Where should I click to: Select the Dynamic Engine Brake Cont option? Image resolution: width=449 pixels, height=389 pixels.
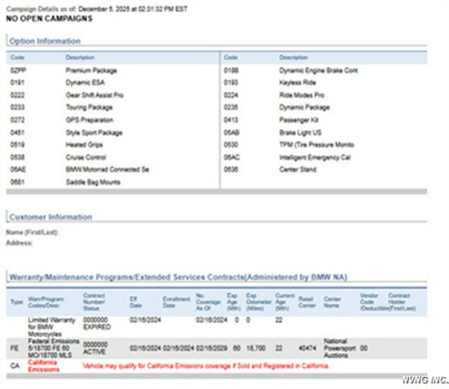(318, 70)
